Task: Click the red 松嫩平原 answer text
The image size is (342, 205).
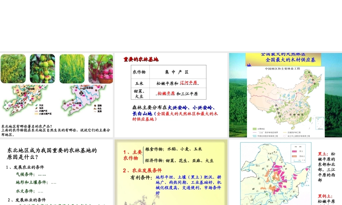Action: tap(166, 94)
